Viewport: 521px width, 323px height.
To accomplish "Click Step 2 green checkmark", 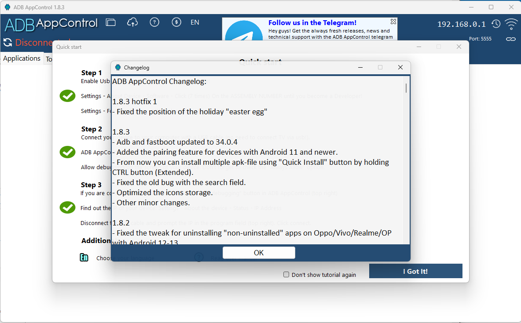I will coord(67,152).
